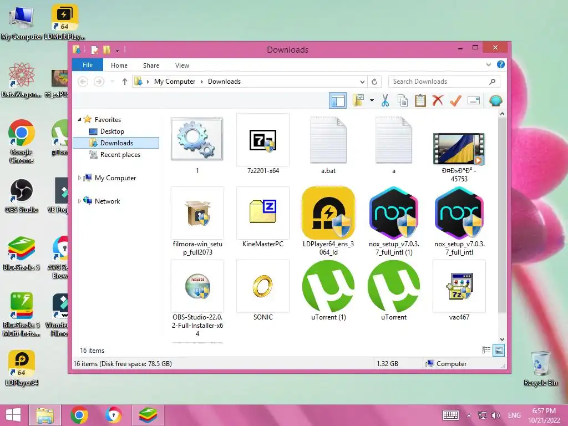
Task: Click the Cut scissors toolbar icon
Action: click(385, 100)
